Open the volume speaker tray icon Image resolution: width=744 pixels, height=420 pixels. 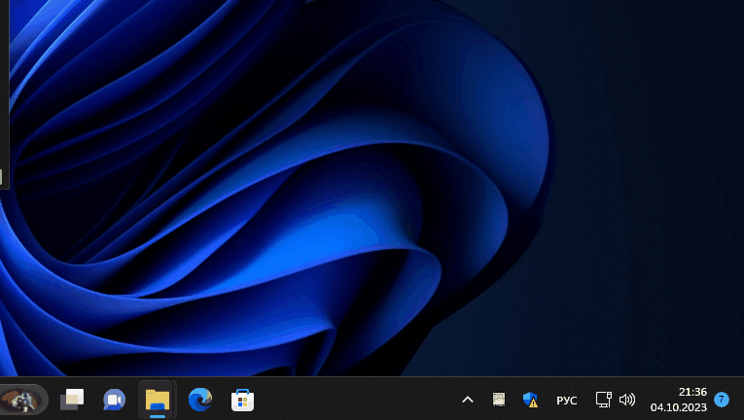pyautogui.click(x=627, y=400)
